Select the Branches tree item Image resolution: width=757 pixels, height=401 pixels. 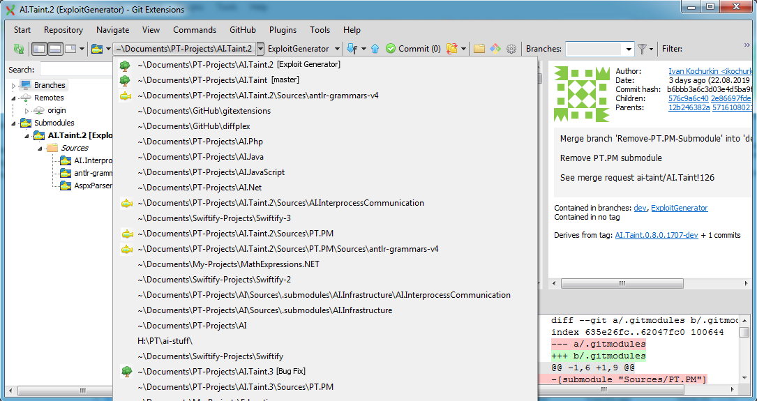(x=43, y=85)
